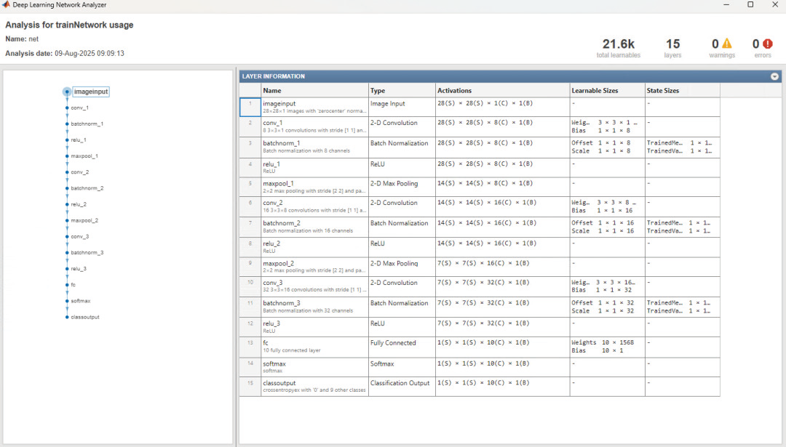The image size is (786, 447).
Task: Click batchnorm_1 TrainedMean state size cell
Action: pos(683,147)
